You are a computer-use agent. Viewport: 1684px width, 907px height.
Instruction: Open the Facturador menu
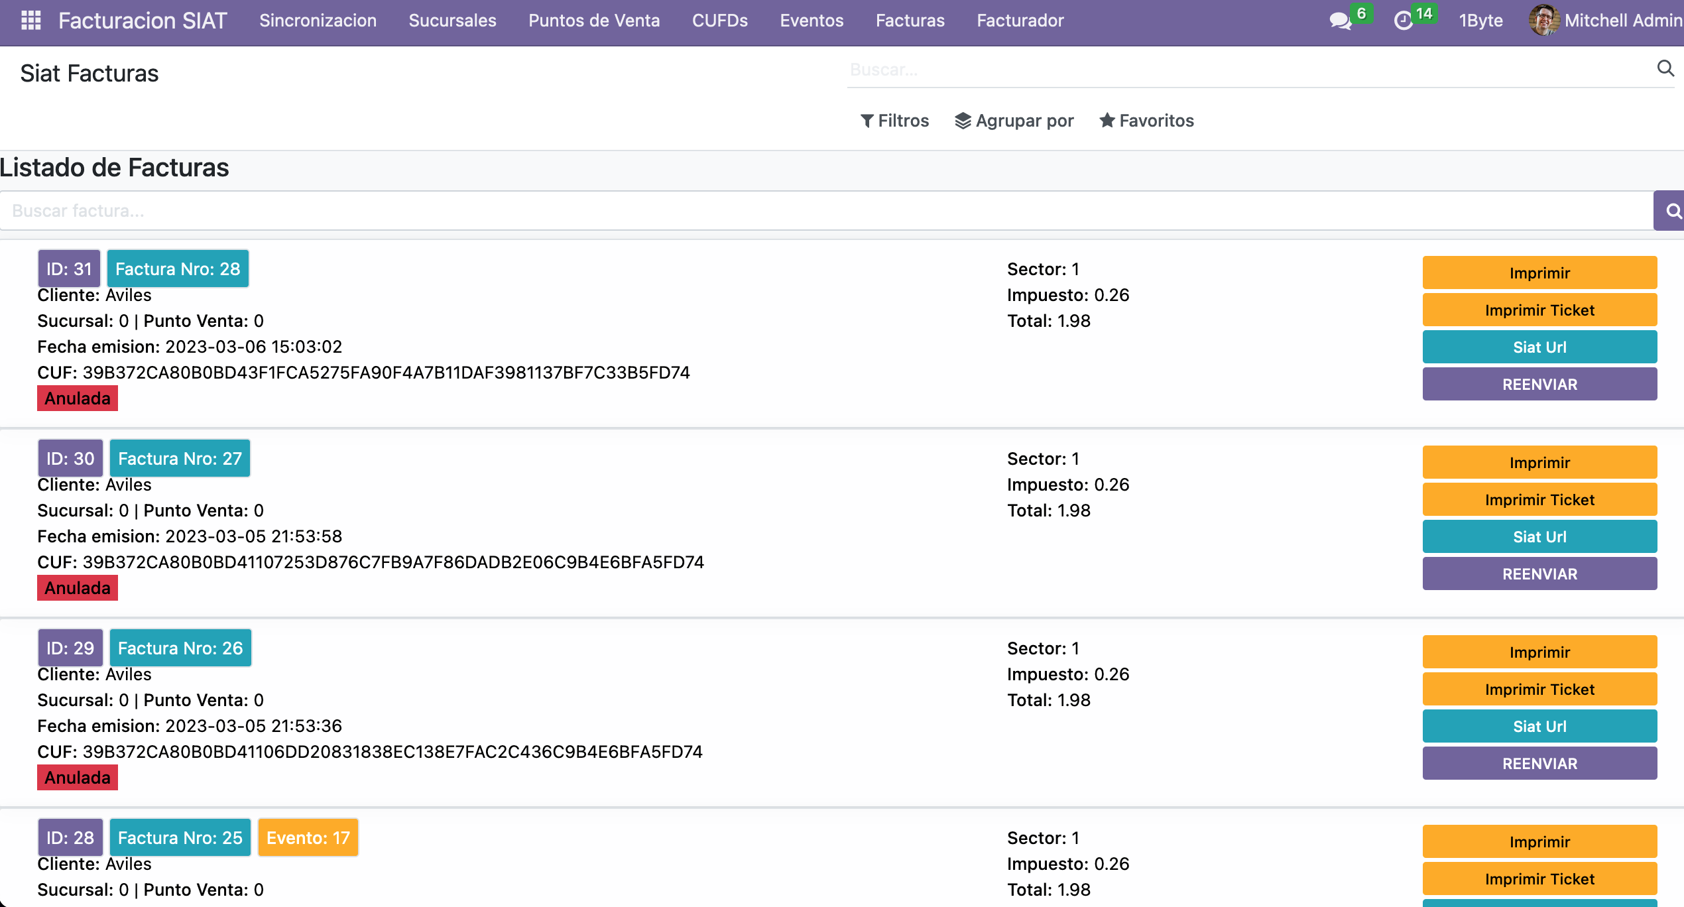tap(1020, 21)
